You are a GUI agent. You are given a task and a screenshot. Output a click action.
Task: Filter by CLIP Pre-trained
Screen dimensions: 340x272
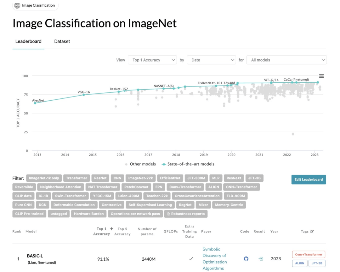(29, 214)
